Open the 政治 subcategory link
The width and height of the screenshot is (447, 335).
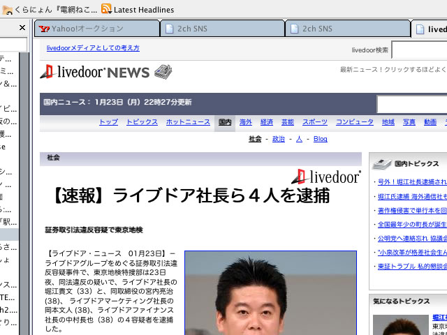point(279,139)
